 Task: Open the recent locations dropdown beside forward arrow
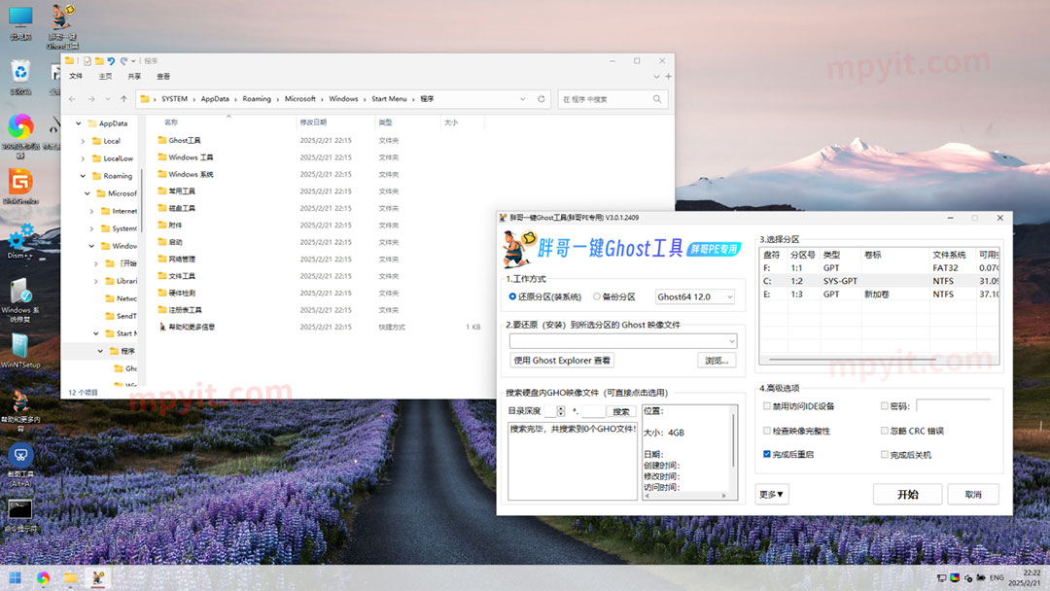pyautogui.click(x=108, y=99)
